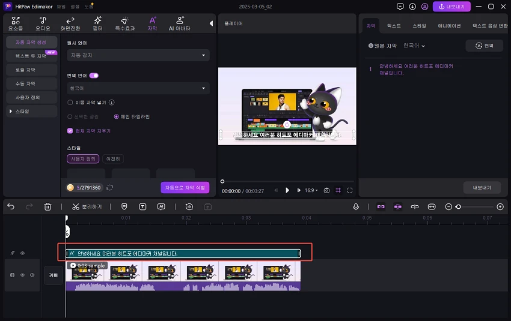The height and width of the screenshot is (321, 511).
Task: Toggle the magnetic snap link icon
Action: (381, 206)
